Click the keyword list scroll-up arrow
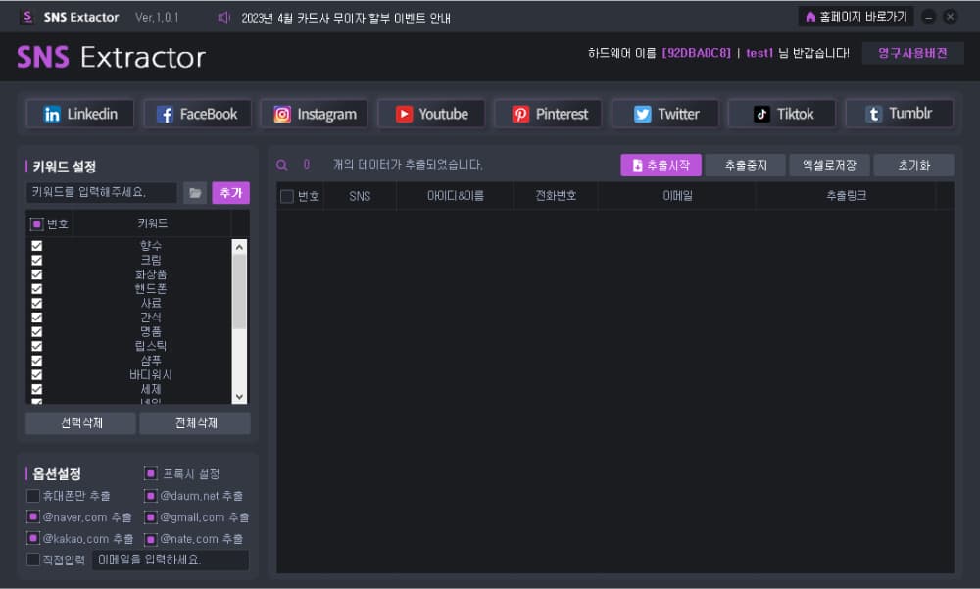 (239, 247)
